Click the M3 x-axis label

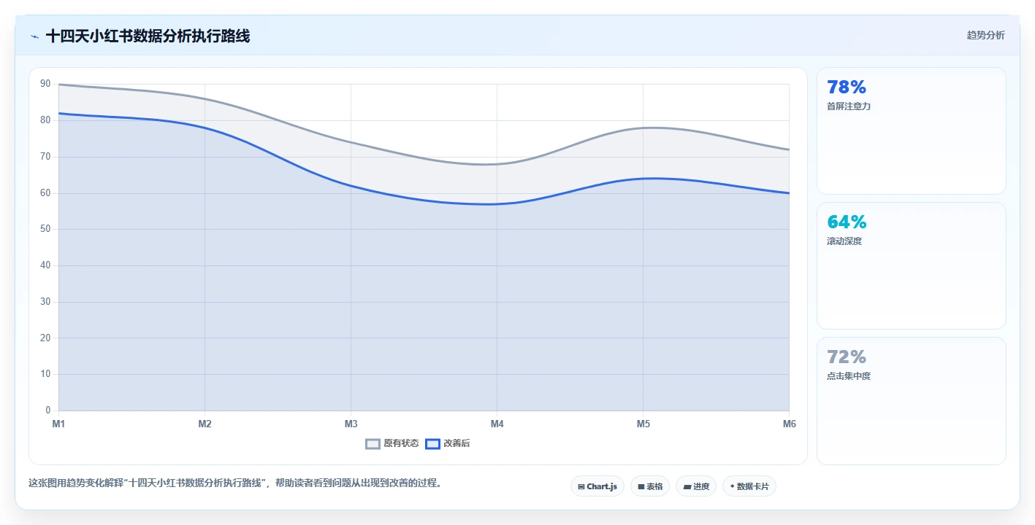(351, 424)
